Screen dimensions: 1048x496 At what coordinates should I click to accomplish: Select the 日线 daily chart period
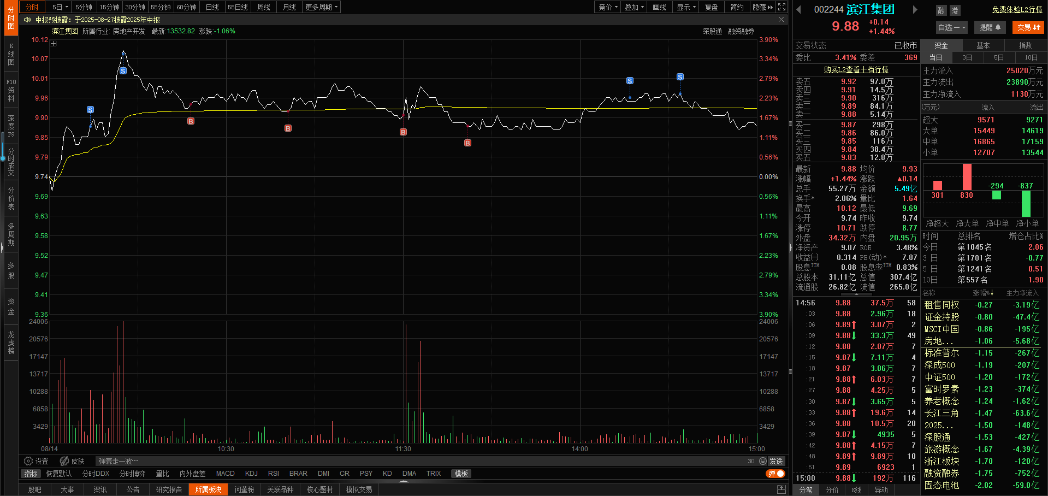[212, 7]
